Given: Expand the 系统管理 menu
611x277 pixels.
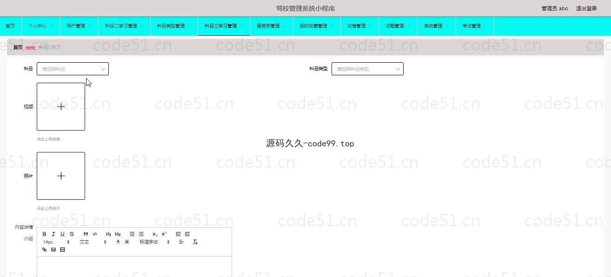Looking at the screenshot, I should tap(437, 26).
